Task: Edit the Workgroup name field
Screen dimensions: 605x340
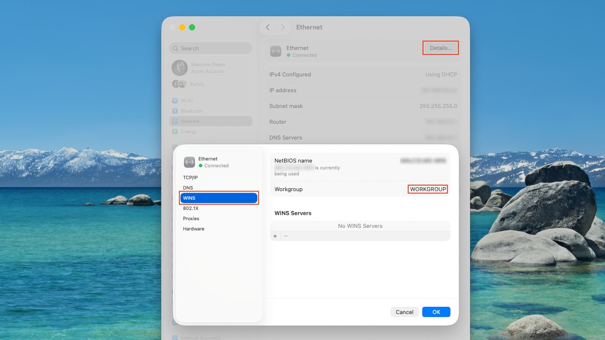Action: (427, 189)
